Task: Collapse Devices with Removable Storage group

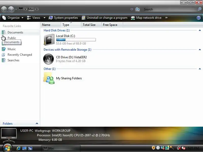Action: coord(200,50)
